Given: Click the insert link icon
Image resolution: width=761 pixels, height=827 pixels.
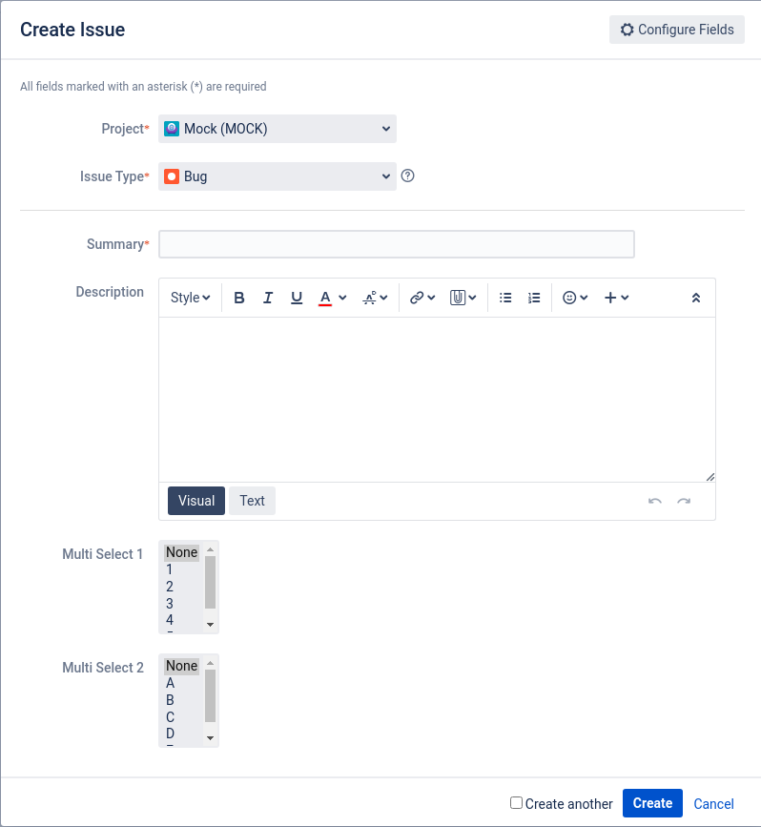Looking at the screenshot, I should tap(417, 298).
